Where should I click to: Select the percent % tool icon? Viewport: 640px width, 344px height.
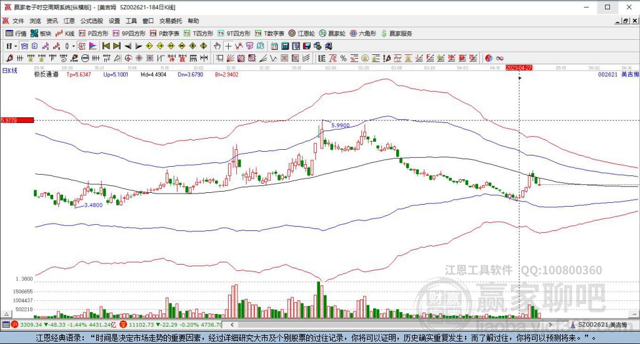[343, 58]
